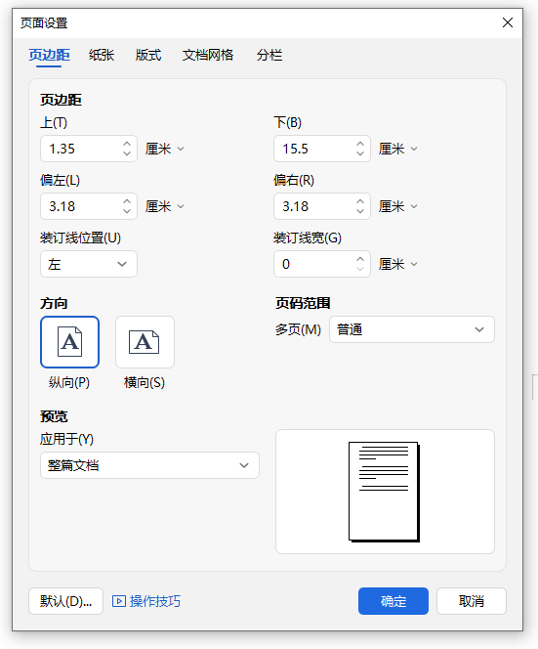Viewport: 538px width, 649px height.
Task: Decrease the 偏左(L) margin value
Action: click(x=127, y=211)
